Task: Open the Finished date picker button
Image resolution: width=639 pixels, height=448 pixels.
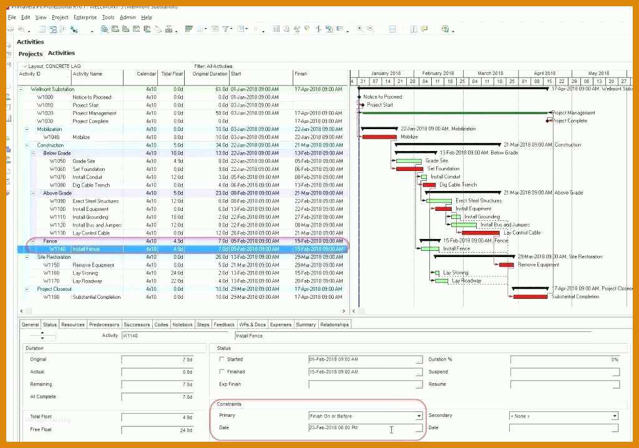Action: [419, 372]
